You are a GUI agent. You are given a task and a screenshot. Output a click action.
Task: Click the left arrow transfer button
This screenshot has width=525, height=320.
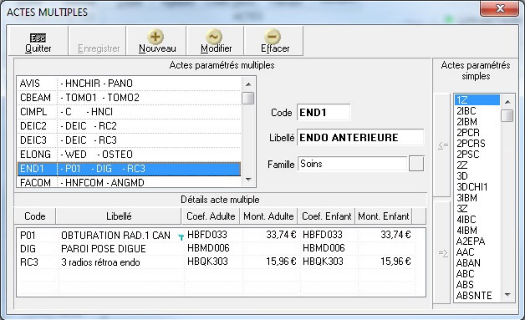[443, 145]
